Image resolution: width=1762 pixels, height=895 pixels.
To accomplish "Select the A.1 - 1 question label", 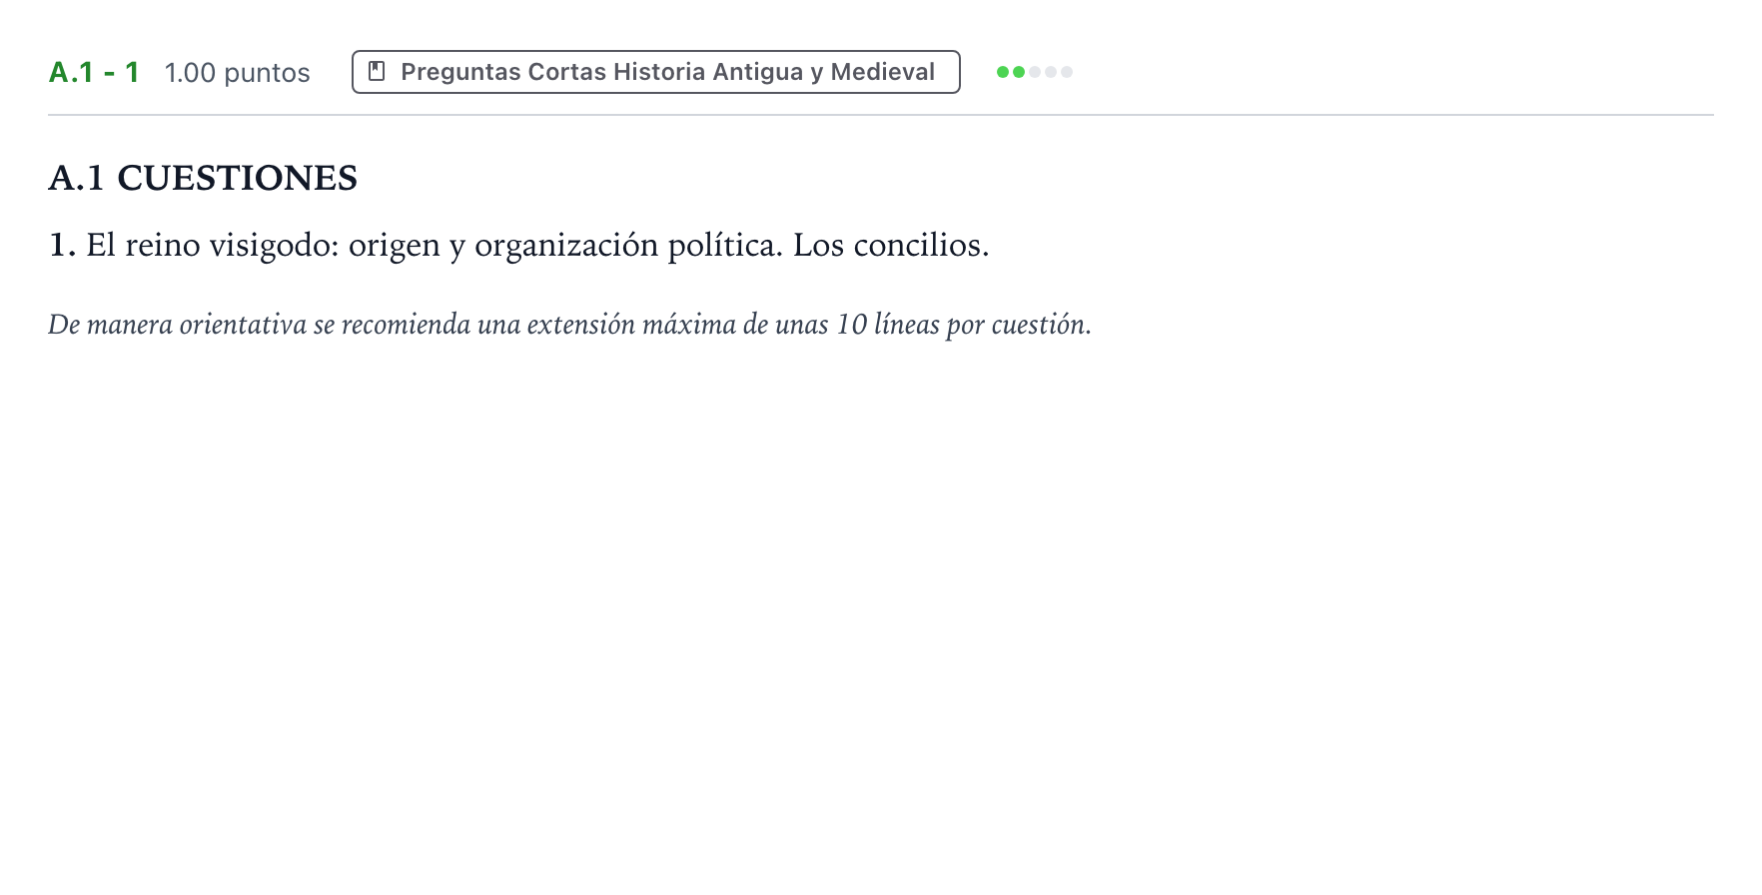I will pos(94,73).
